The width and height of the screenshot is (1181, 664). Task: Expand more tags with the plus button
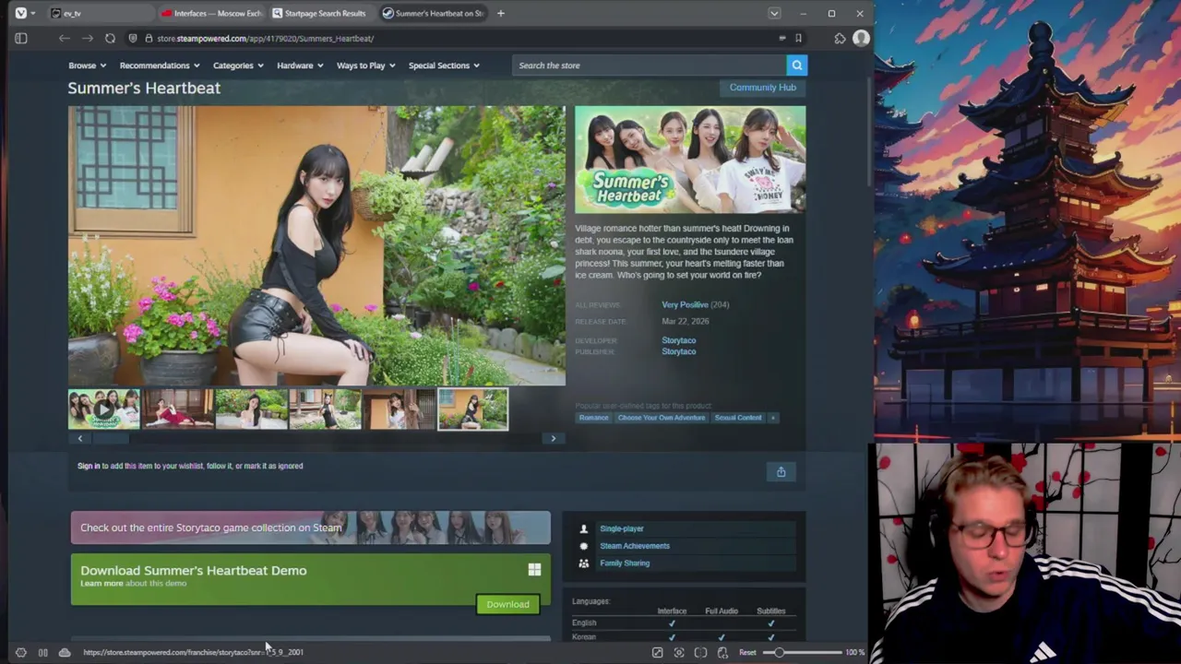tap(773, 418)
